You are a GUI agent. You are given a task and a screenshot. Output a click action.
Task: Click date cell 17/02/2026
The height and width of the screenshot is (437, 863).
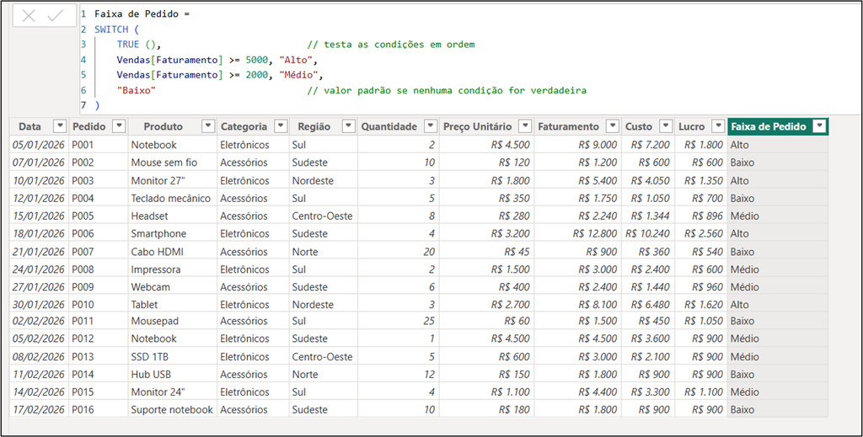coord(39,409)
